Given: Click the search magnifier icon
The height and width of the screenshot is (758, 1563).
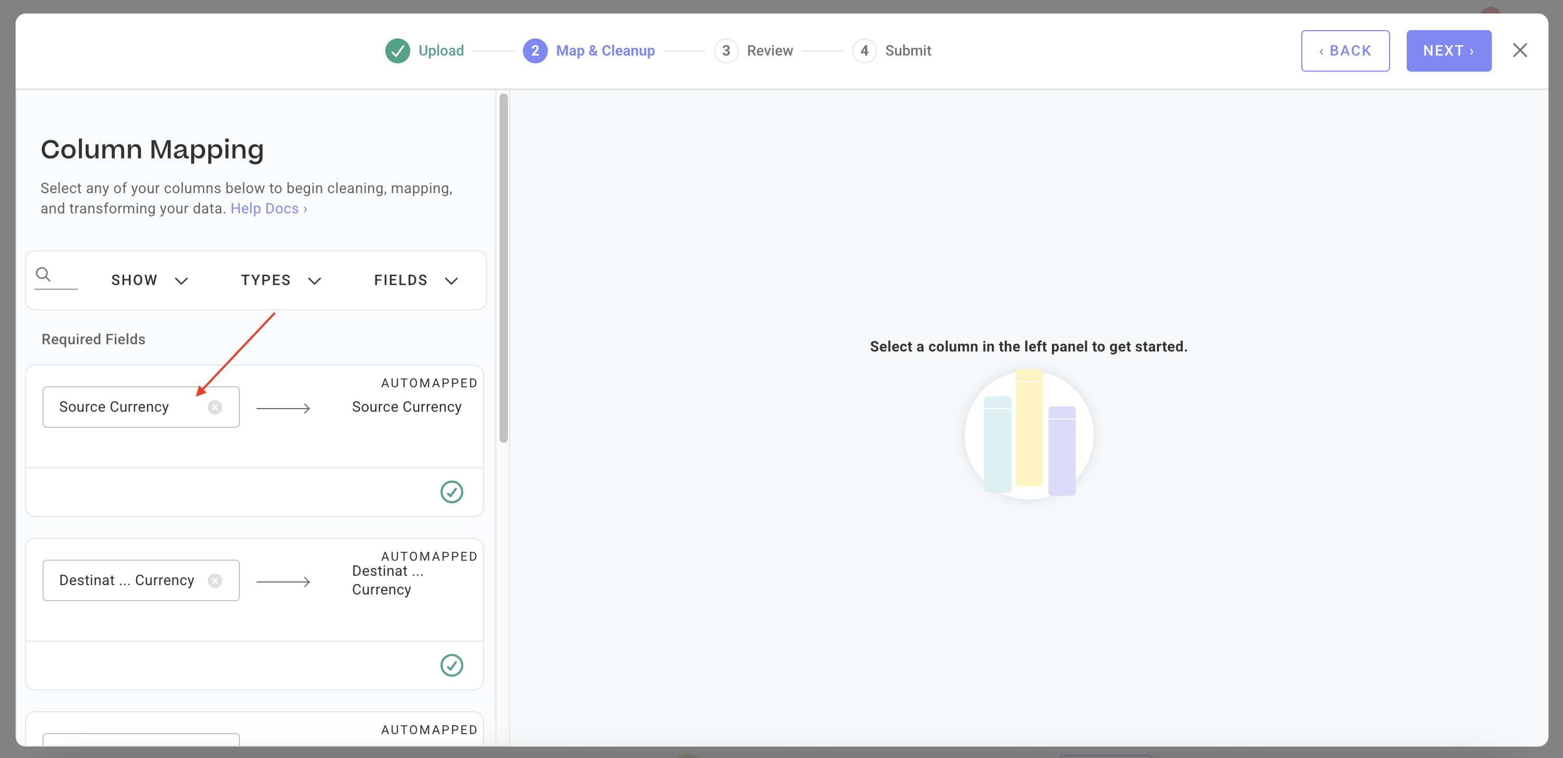Looking at the screenshot, I should 43,274.
